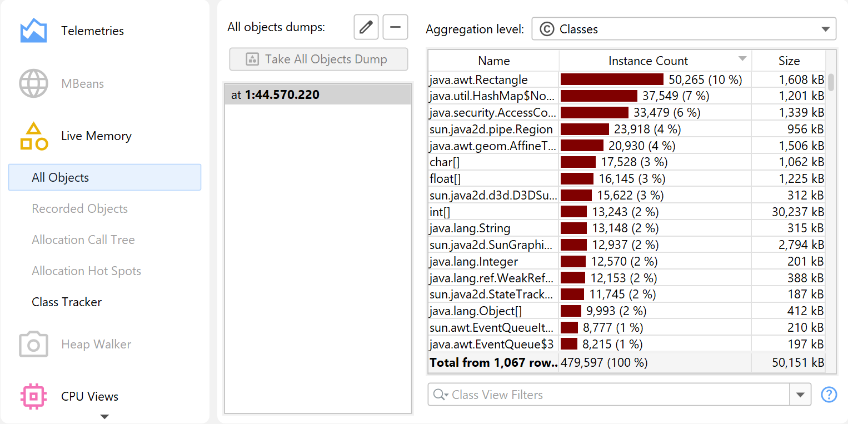Click the Instance Count sort arrow

tap(742, 59)
